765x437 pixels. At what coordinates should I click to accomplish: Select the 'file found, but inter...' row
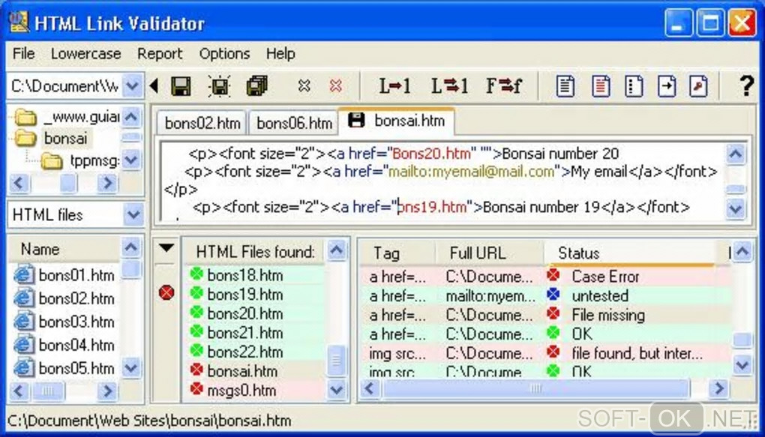click(545, 354)
